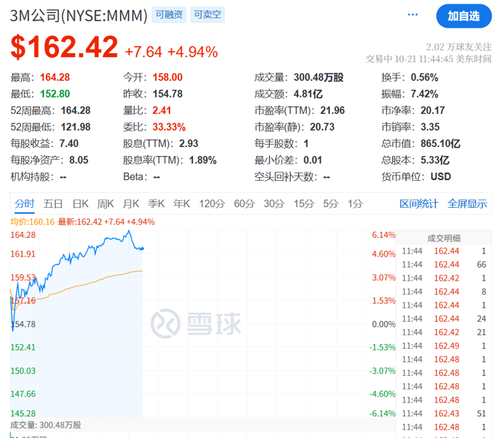This screenshot has width=500, height=438.
Task: Click the 成交明细 header in the trades panel
Action: 444,238
